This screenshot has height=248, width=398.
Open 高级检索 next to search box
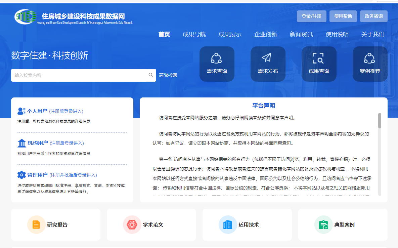point(168,75)
